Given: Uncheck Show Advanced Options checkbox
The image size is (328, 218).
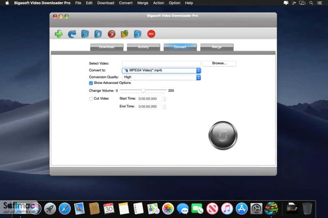Looking at the screenshot, I should point(91,83).
